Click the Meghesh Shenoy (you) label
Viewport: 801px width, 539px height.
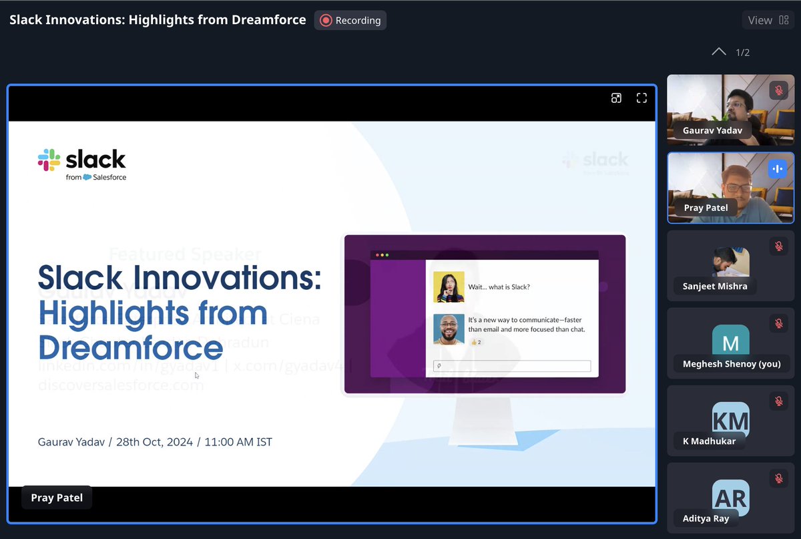[732, 364]
